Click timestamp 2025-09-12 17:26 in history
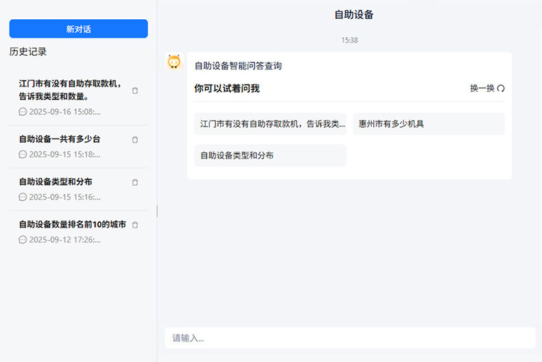The height and width of the screenshot is (362, 542). tap(64, 239)
